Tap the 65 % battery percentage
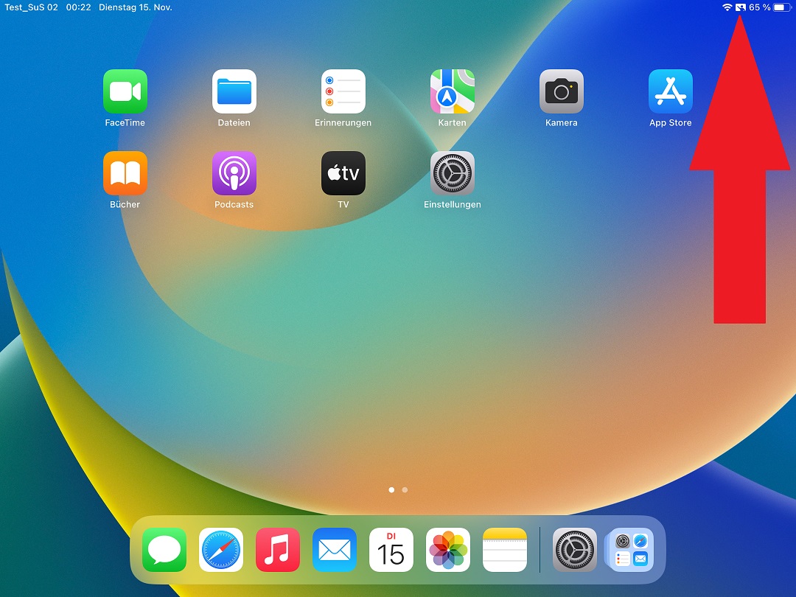Viewport: 796px width, 597px height. pos(759,7)
